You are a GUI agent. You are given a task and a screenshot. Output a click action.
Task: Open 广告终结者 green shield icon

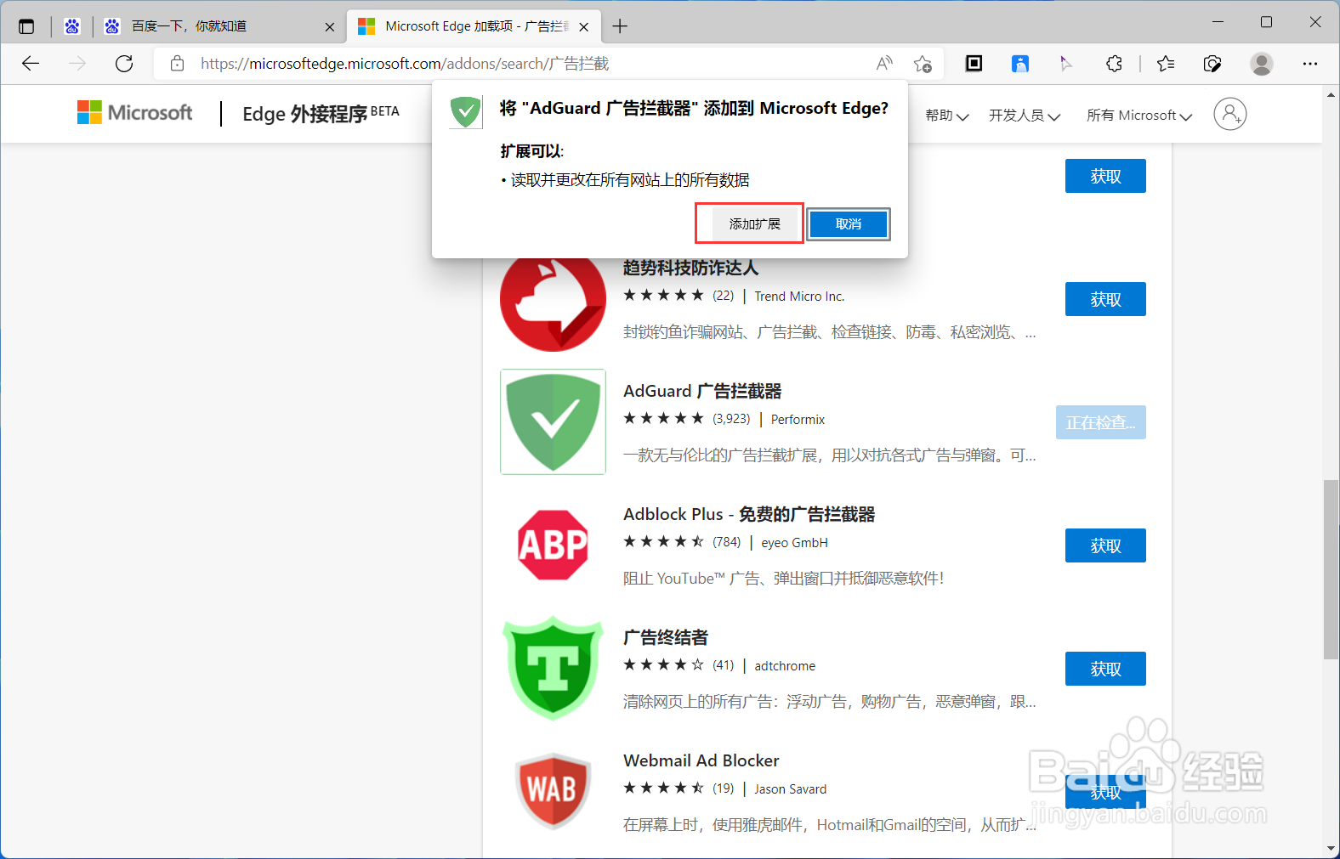pos(553,668)
